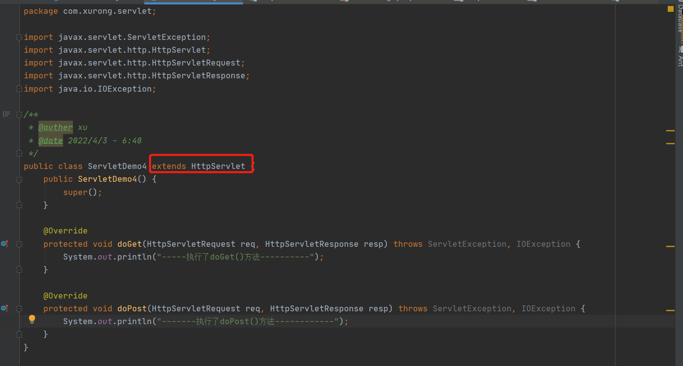Viewport: 683px width, 366px height.
Task: Open the yellow lightbulb quick-fix suggestions
Action: click(32, 319)
